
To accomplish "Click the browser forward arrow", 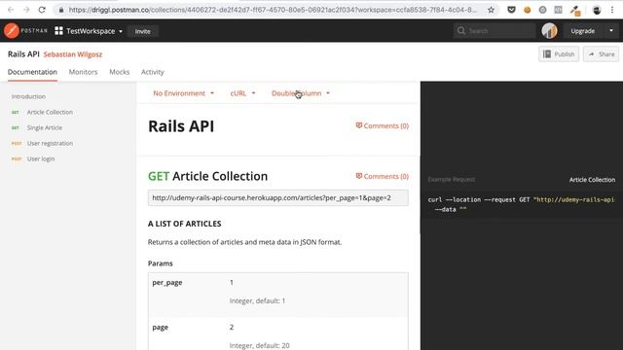I will 26,10.
